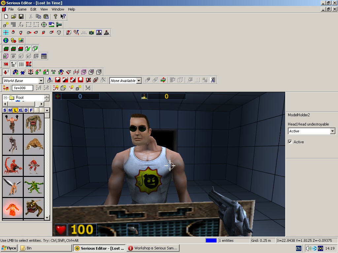Select the XL thumbnail size button

[20, 110]
